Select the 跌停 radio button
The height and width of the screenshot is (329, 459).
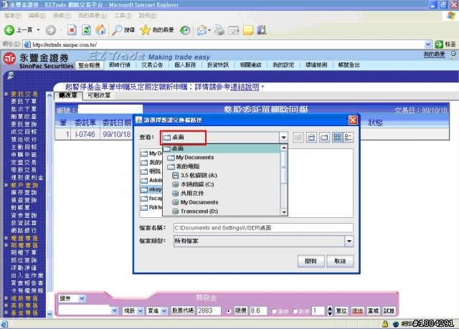point(295,312)
